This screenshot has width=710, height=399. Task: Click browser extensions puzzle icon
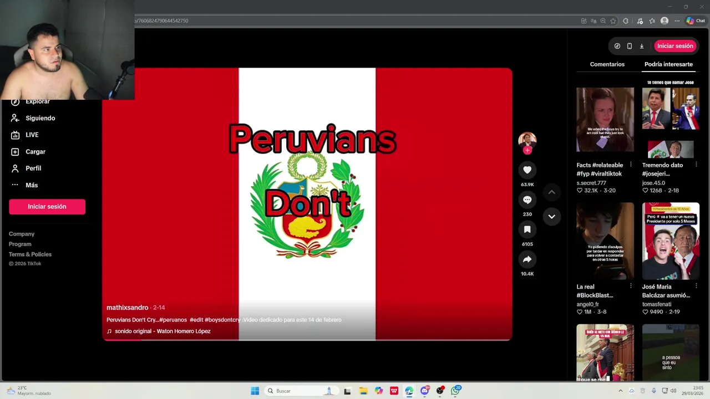(626, 21)
